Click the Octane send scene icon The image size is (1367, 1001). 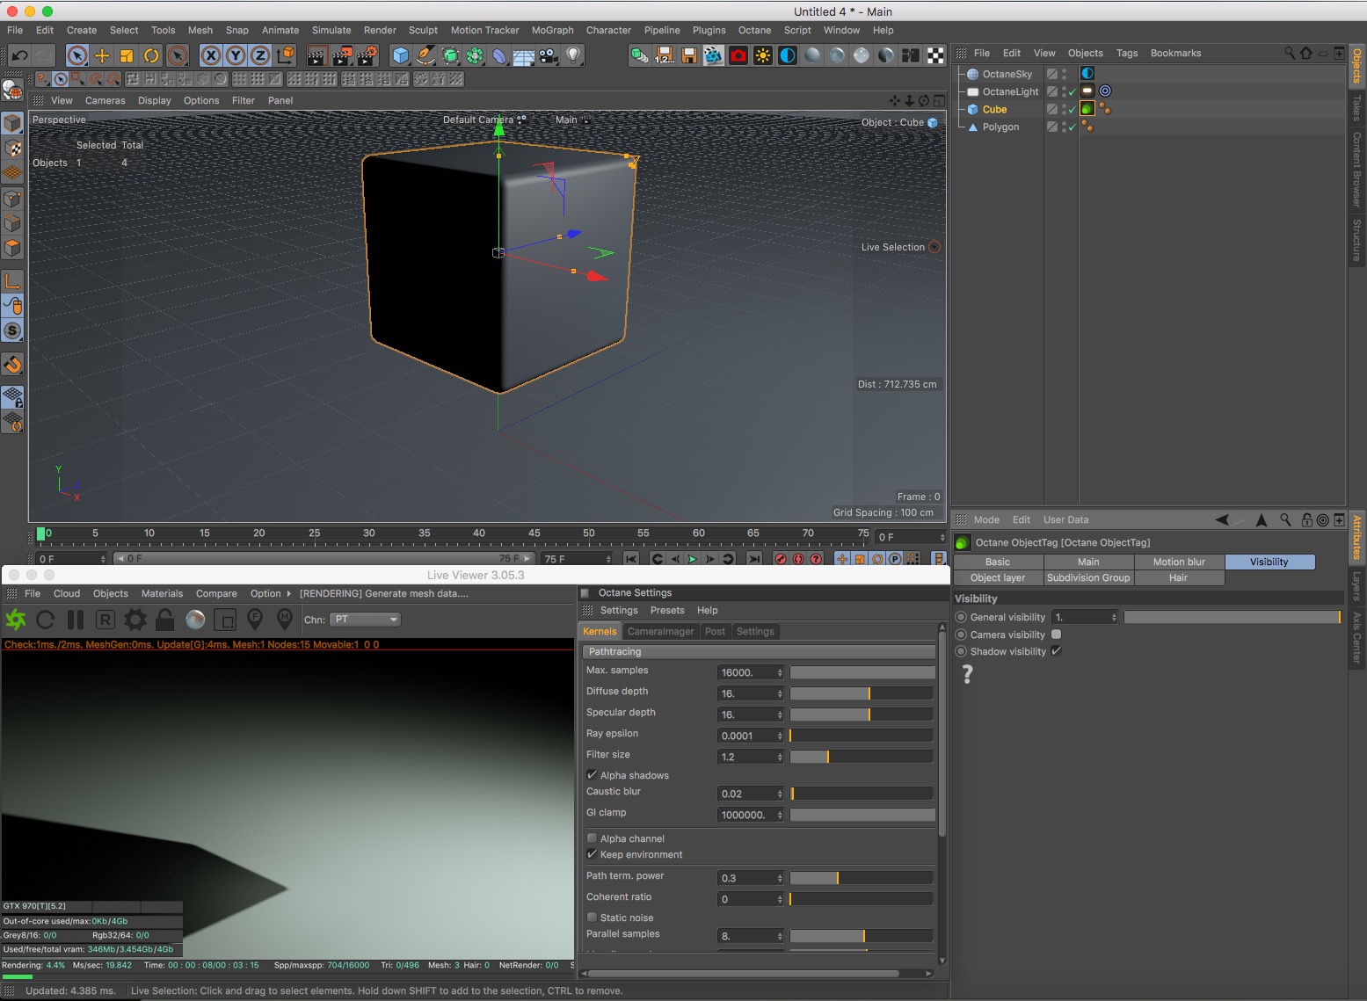[16, 620]
